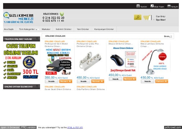Click the green phone icon beside Bilgi Sipariş
Screen dimensions: 182x129
tap(62, 14)
